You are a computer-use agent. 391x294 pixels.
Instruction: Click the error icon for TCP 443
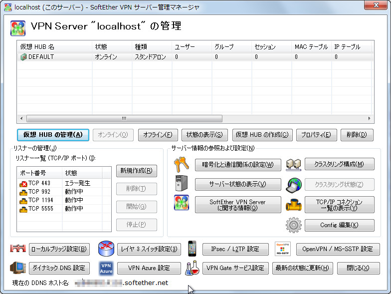pos(23,184)
